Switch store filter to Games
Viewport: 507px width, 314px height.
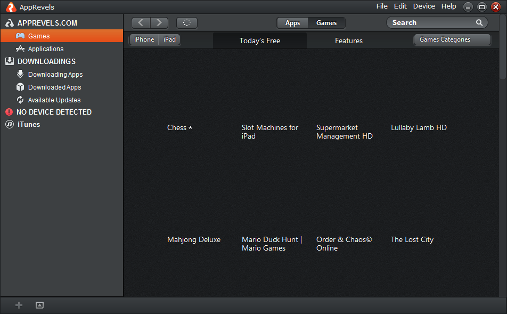pyautogui.click(x=326, y=23)
